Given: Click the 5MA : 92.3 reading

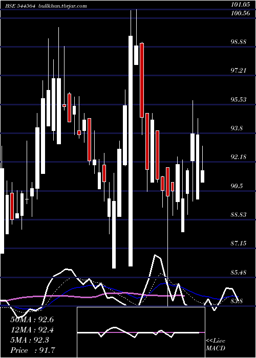Looking at the screenshot, I should click(x=30, y=340).
